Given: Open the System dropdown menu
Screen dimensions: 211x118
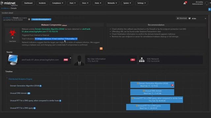Looking at the screenshot, I should click(127, 3).
